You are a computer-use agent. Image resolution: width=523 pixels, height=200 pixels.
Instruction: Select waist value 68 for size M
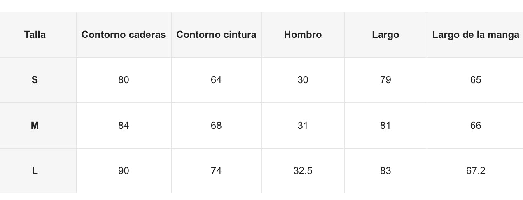coord(216,126)
